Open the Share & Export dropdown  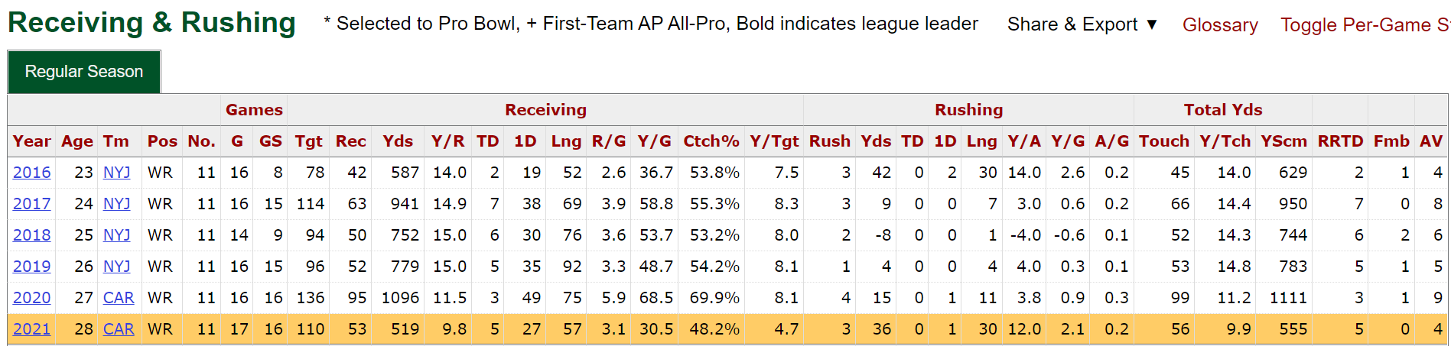tap(1082, 24)
